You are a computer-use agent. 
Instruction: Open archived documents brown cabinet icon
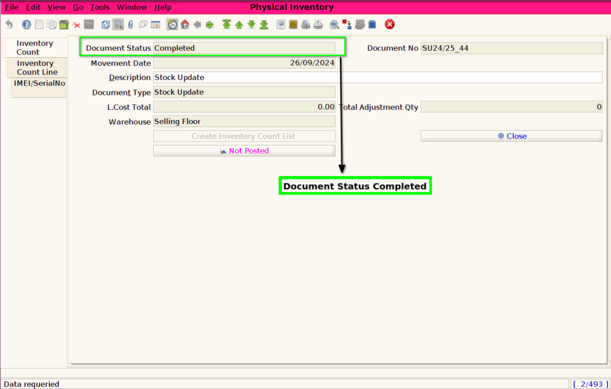(x=293, y=24)
